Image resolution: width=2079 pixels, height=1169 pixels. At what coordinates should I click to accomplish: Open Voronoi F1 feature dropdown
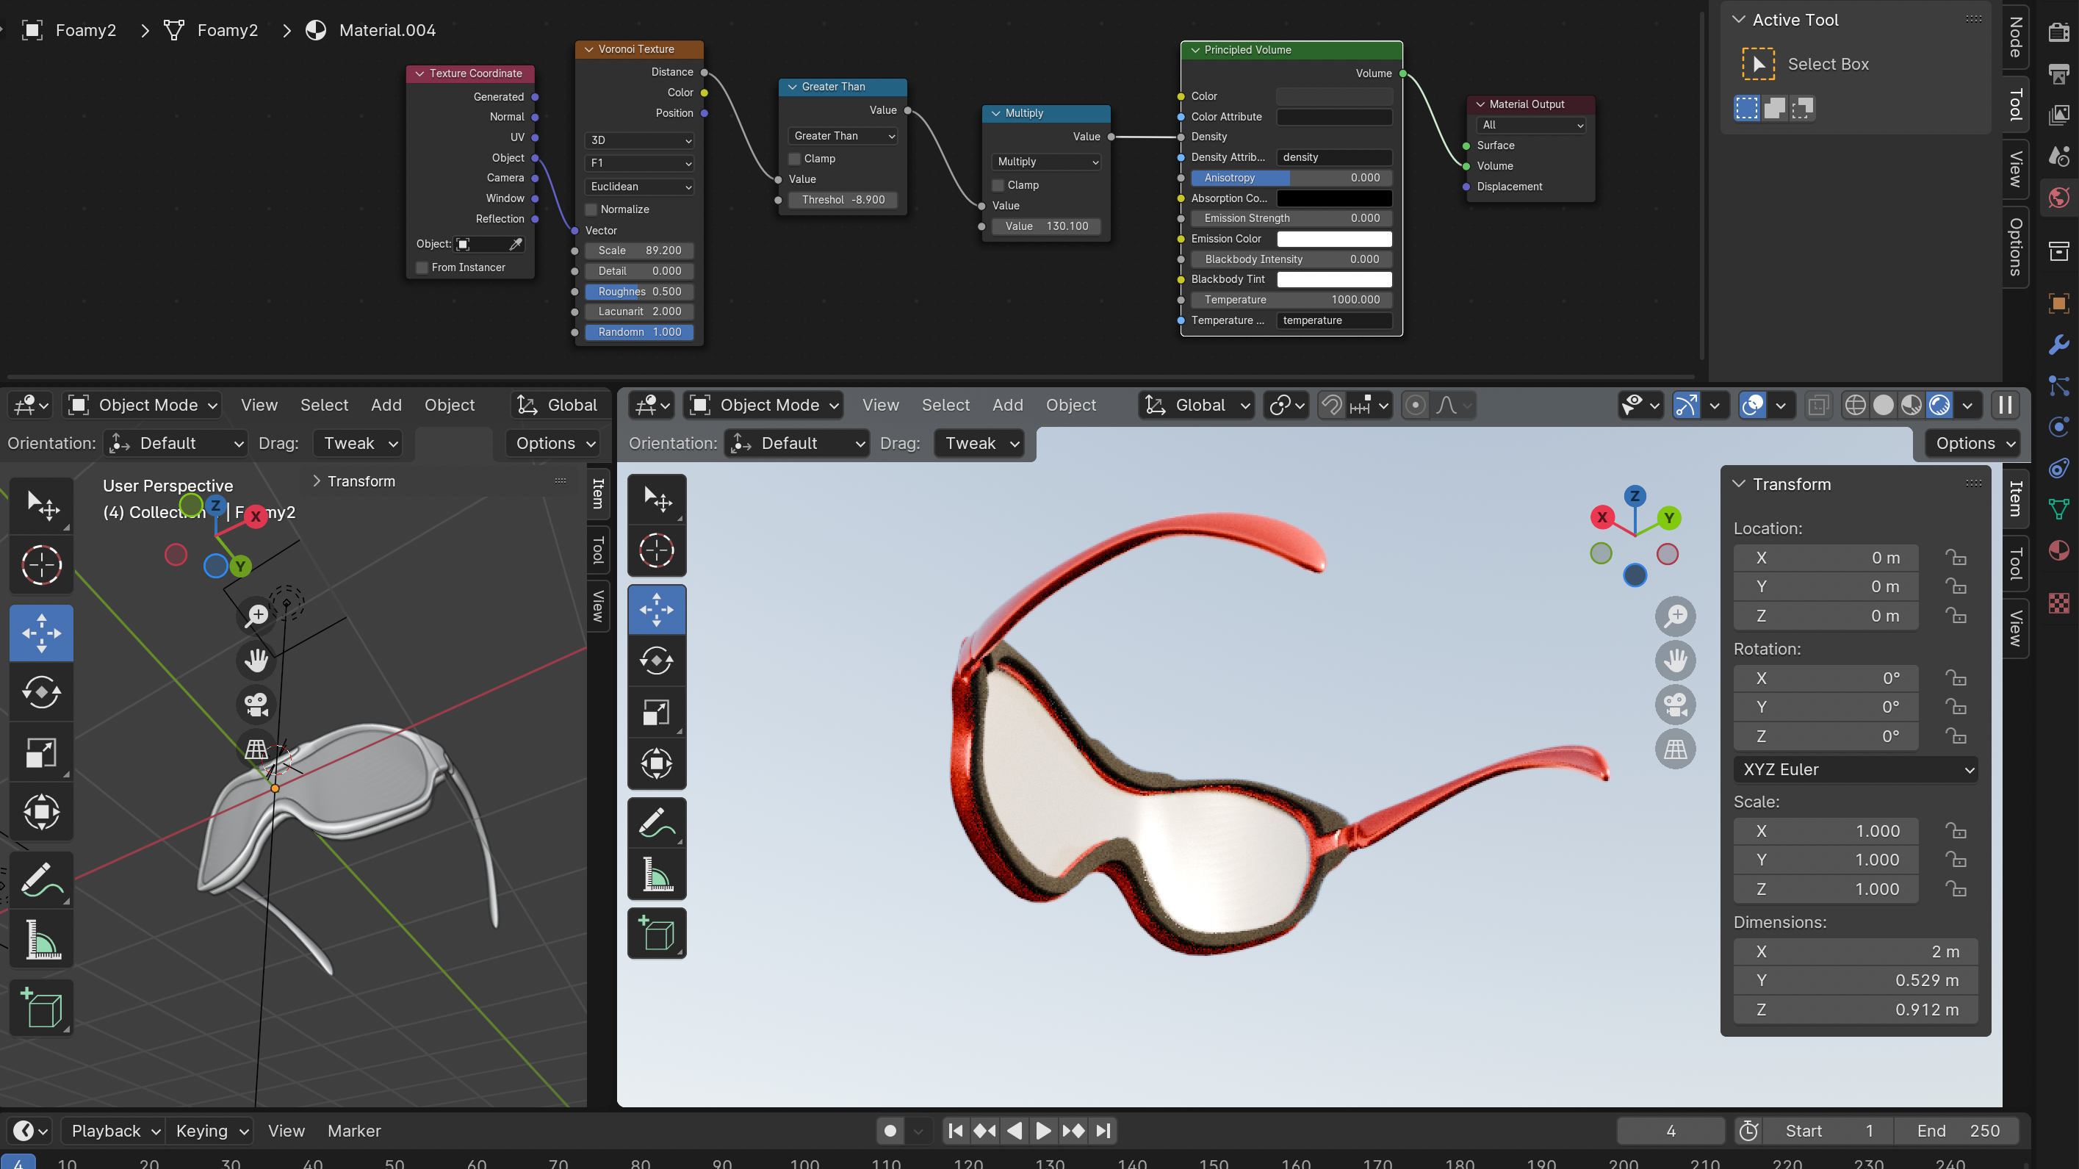tap(639, 163)
